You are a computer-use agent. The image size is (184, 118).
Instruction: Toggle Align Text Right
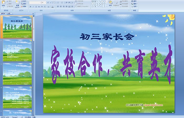64,7
